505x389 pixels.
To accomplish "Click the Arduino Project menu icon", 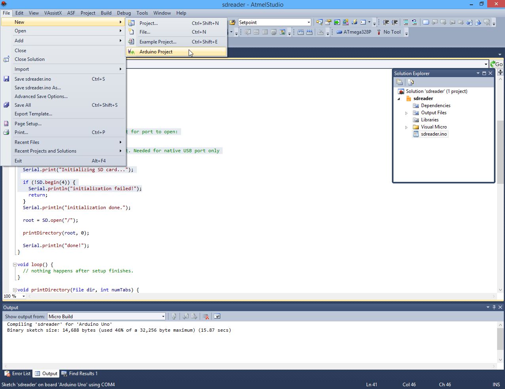I will click(131, 52).
